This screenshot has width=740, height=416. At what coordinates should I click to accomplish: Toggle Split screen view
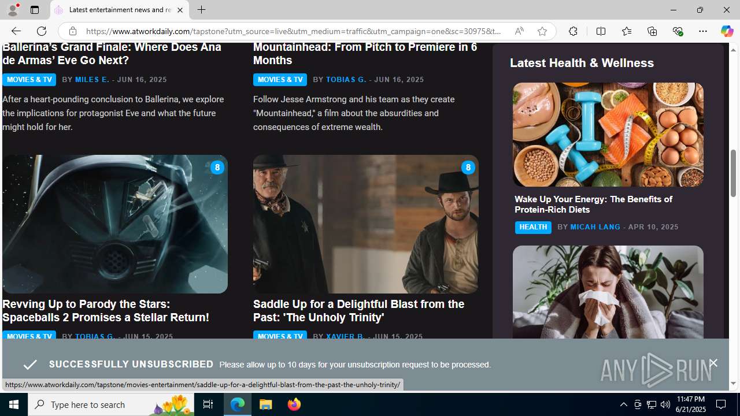pos(601,31)
